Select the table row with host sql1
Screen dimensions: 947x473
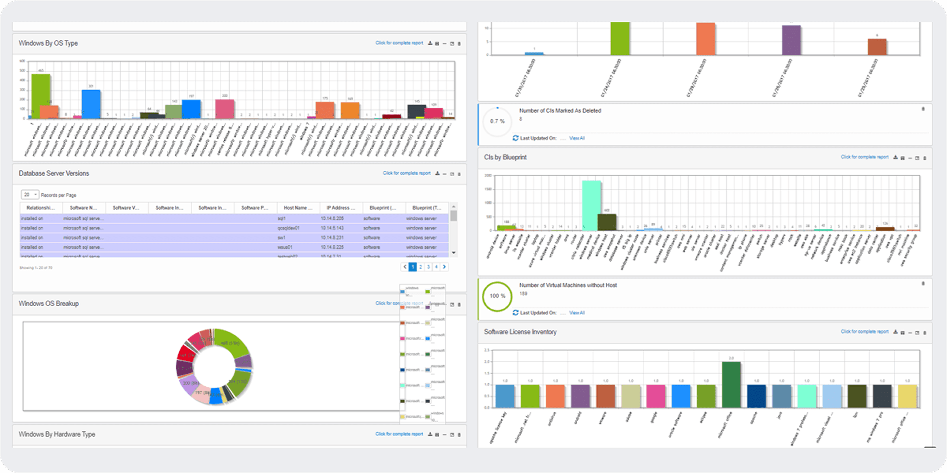234,218
